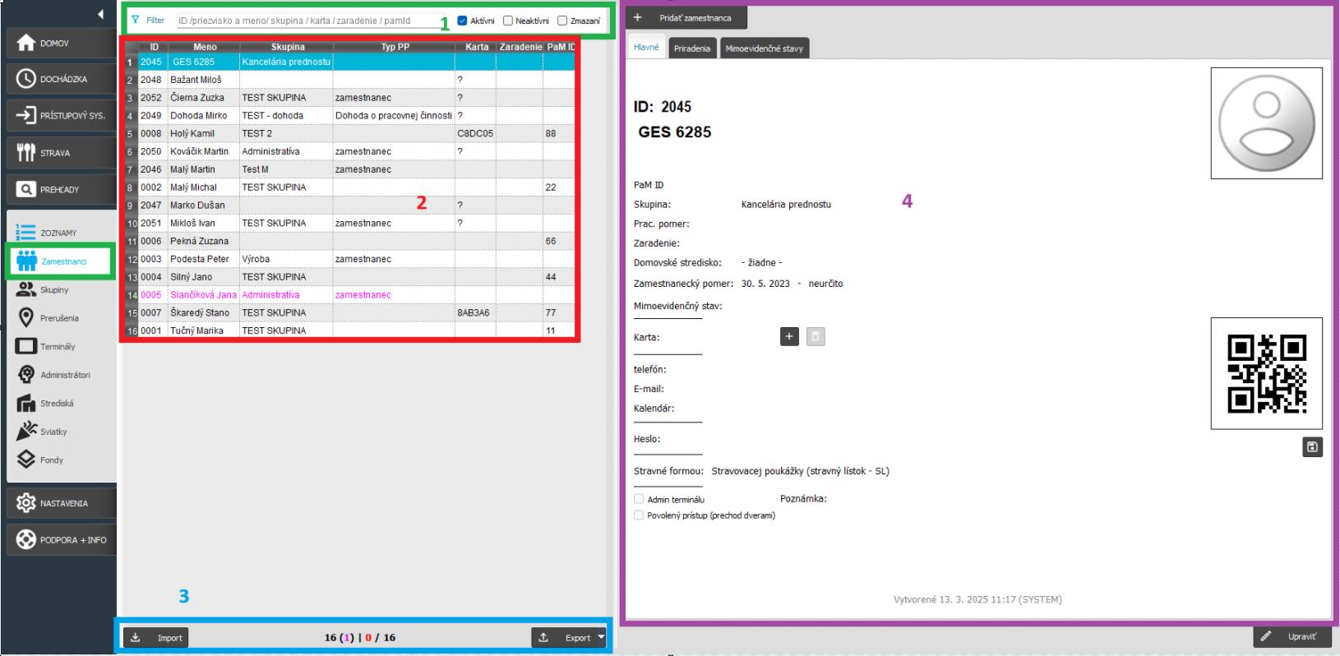
Task: Open the Terminály icon in sidebar
Action: (x=26, y=346)
